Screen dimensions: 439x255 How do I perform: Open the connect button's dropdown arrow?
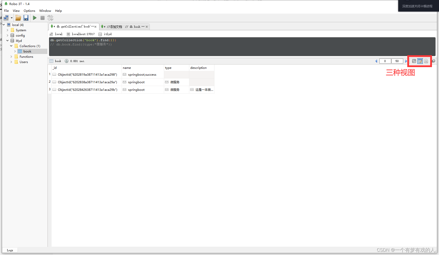pos(12,18)
